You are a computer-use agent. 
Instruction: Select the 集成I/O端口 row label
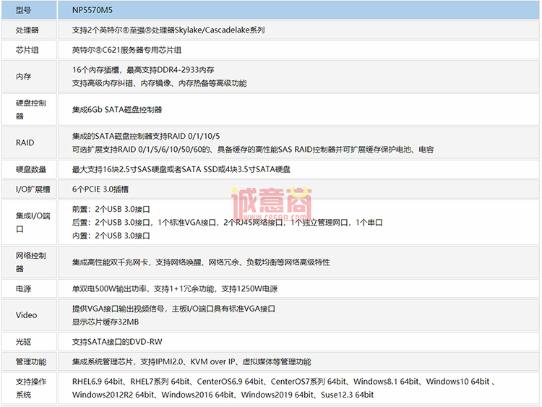33,223
